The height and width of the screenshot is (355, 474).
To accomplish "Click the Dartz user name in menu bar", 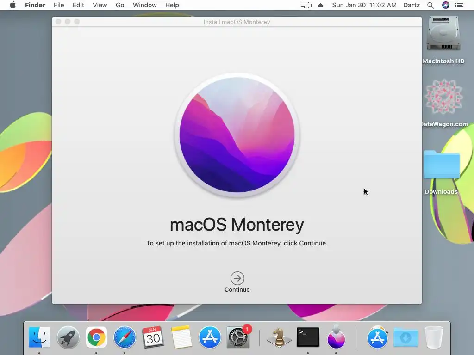I will (412, 5).
